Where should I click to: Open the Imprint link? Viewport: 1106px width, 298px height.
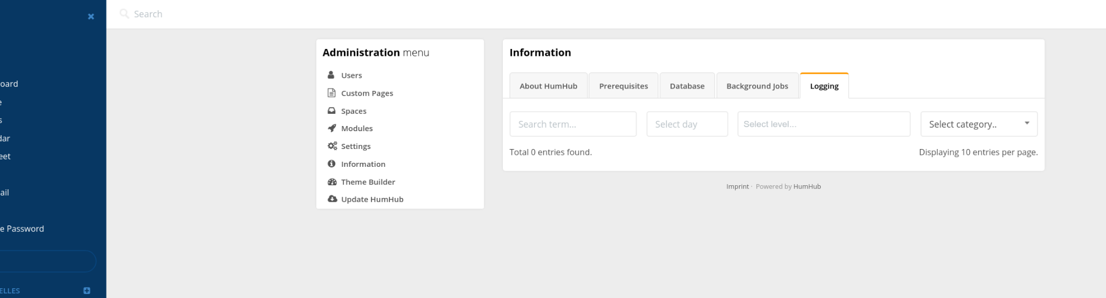[x=737, y=186]
